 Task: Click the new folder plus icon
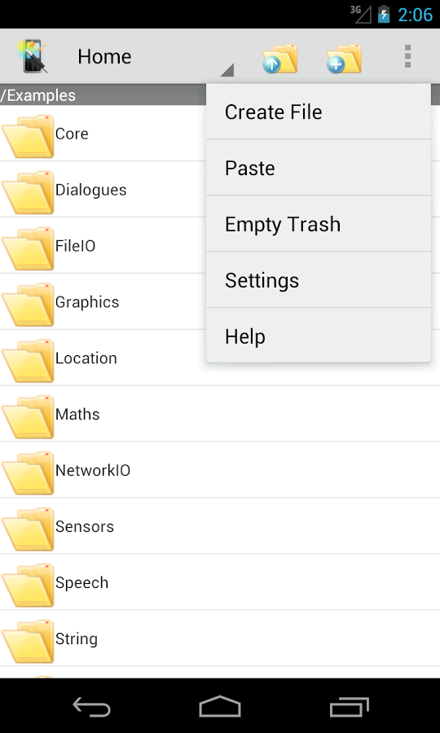tap(344, 59)
